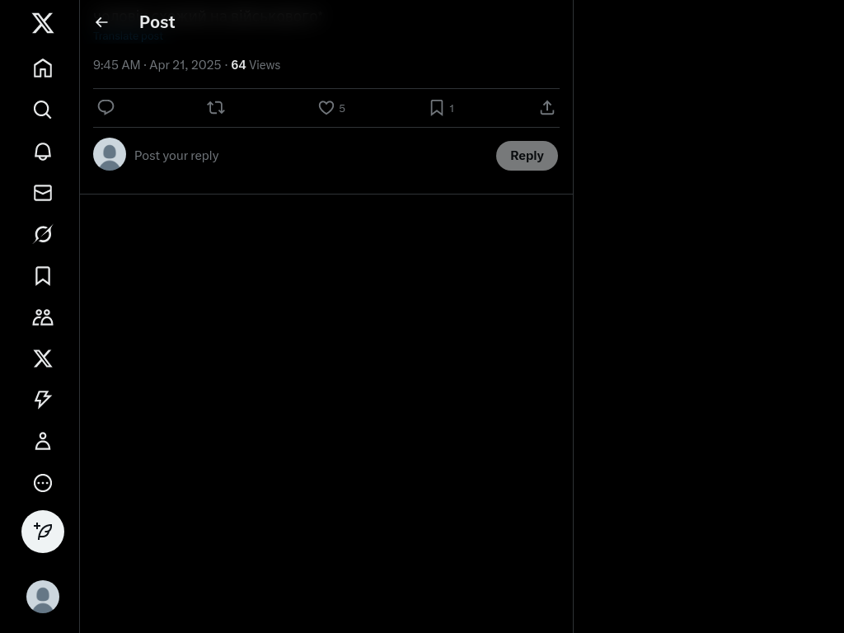This screenshot has height=633, width=844.
Task: Open the share post menu
Action: [x=547, y=108]
